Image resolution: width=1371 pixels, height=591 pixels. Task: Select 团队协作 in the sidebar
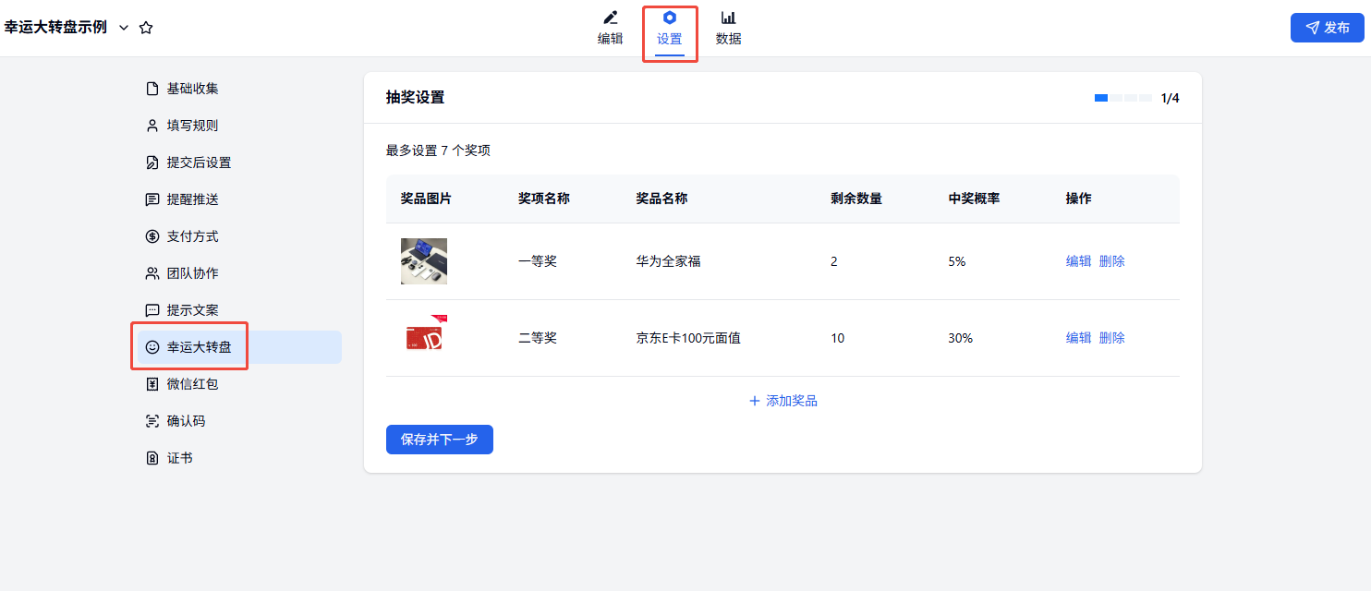click(x=192, y=273)
